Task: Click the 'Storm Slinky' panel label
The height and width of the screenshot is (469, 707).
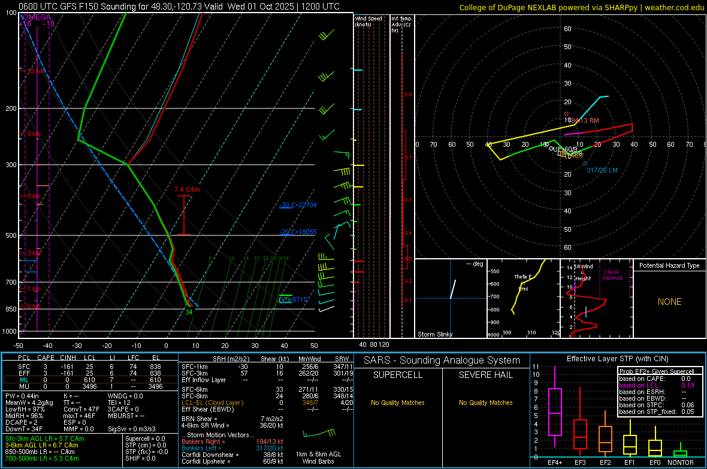Action: point(434,334)
